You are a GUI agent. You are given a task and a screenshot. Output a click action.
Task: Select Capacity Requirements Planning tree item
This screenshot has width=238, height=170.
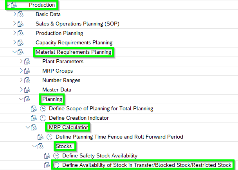[74, 42]
